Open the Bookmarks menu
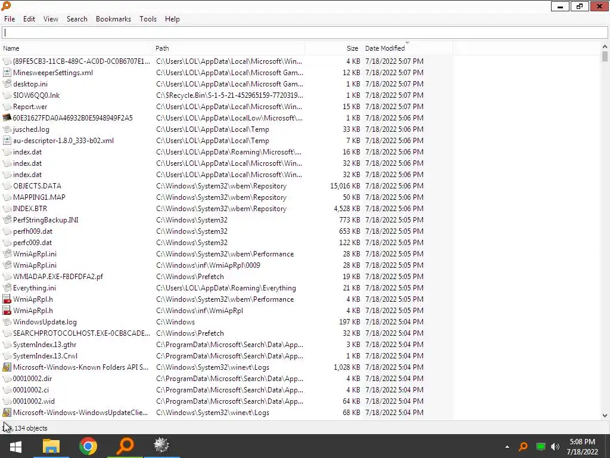Image resolution: width=610 pixels, height=458 pixels. 113,19
